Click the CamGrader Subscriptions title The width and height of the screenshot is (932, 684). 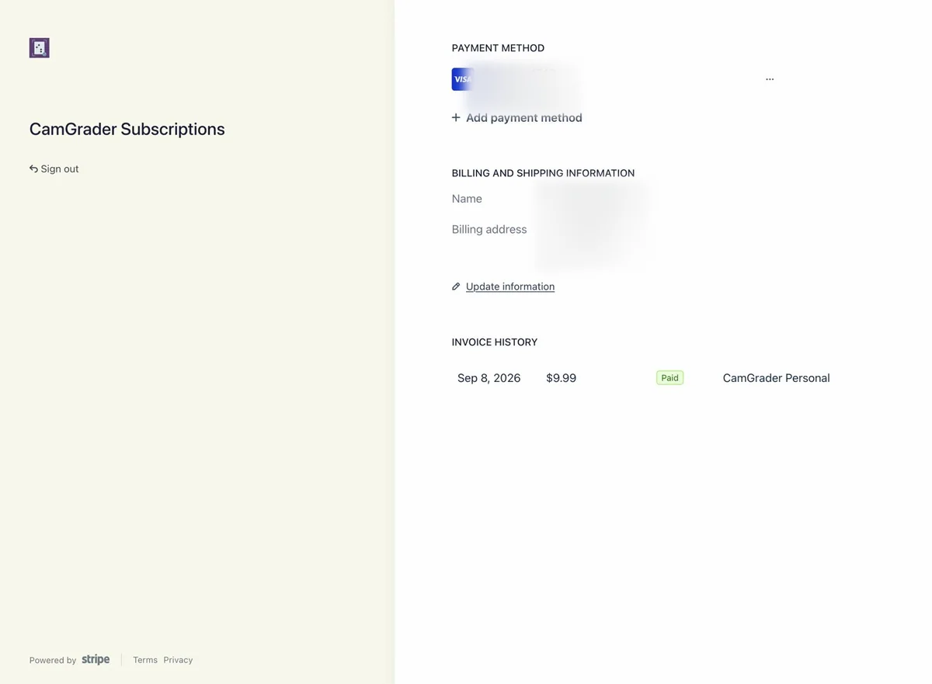coord(127,129)
